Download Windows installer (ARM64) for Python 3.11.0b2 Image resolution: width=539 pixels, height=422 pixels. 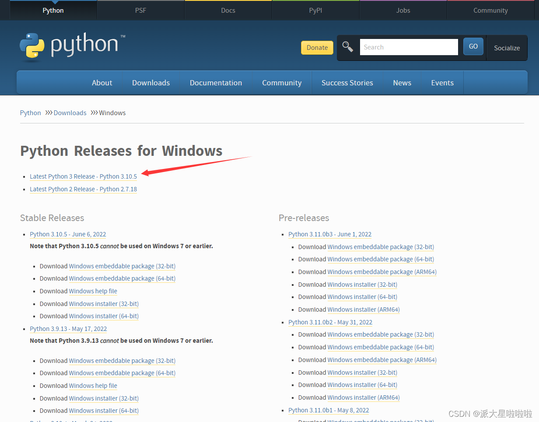point(364,397)
